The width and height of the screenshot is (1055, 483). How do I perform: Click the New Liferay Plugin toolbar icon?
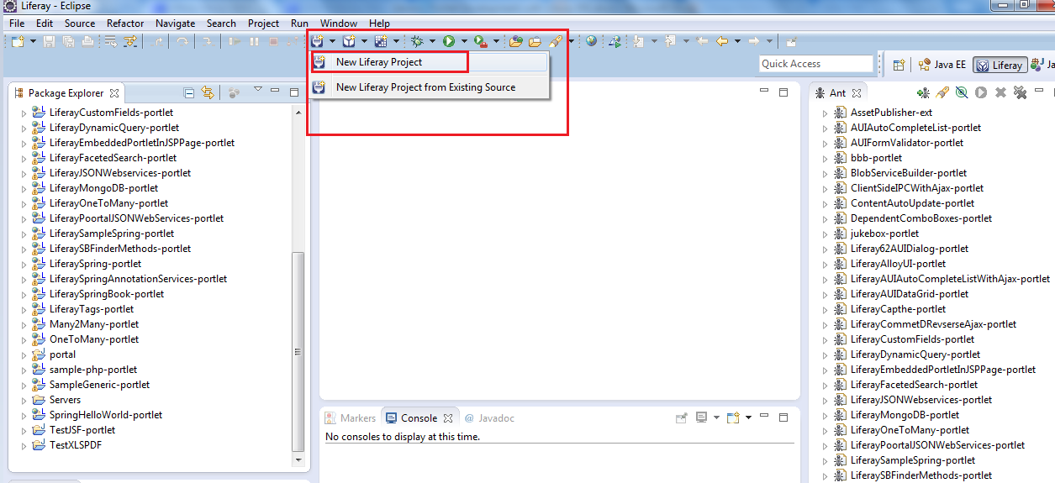point(349,40)
